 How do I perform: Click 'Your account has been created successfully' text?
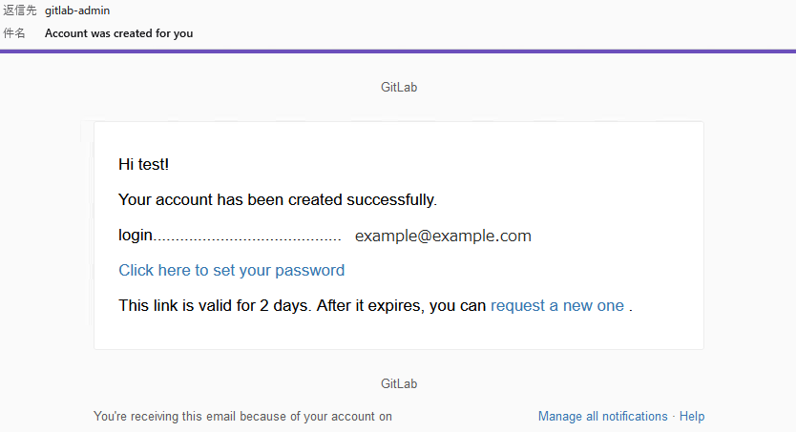coord(278,199)
